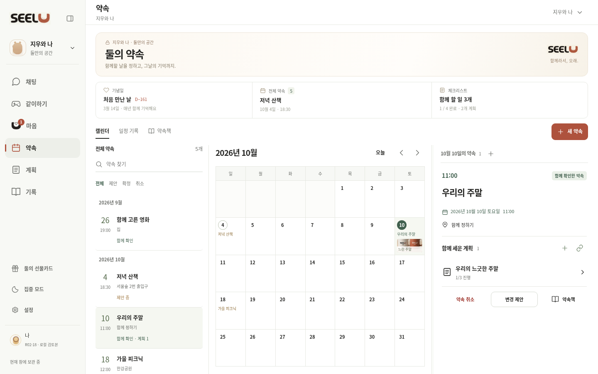Go to next month arrow
This screenshot has height=374, width=598.
click(x=417, y=153)
